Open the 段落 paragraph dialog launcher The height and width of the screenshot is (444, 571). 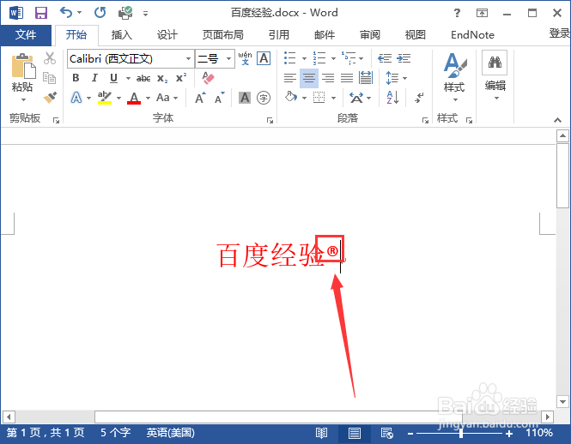[x=425, y=120]
